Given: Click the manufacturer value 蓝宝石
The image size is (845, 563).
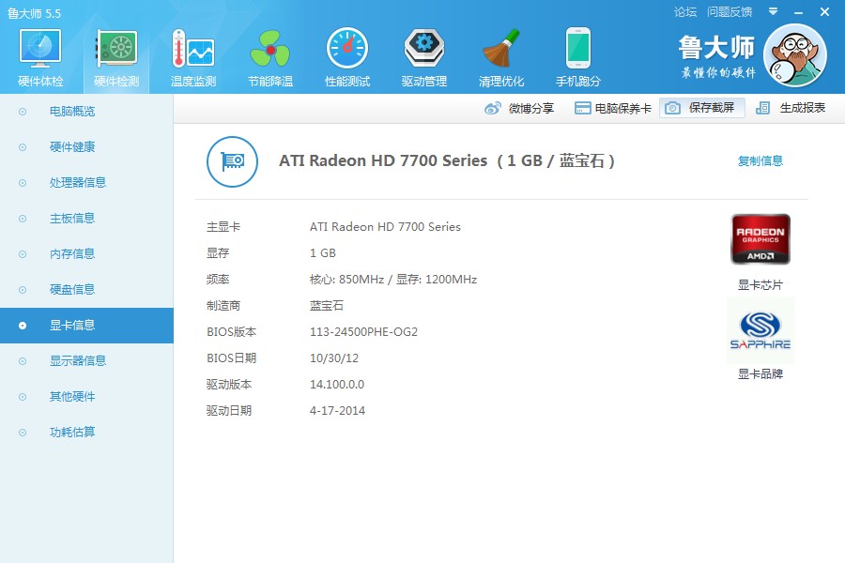Looking at the screenshot, I should point(327,306).
